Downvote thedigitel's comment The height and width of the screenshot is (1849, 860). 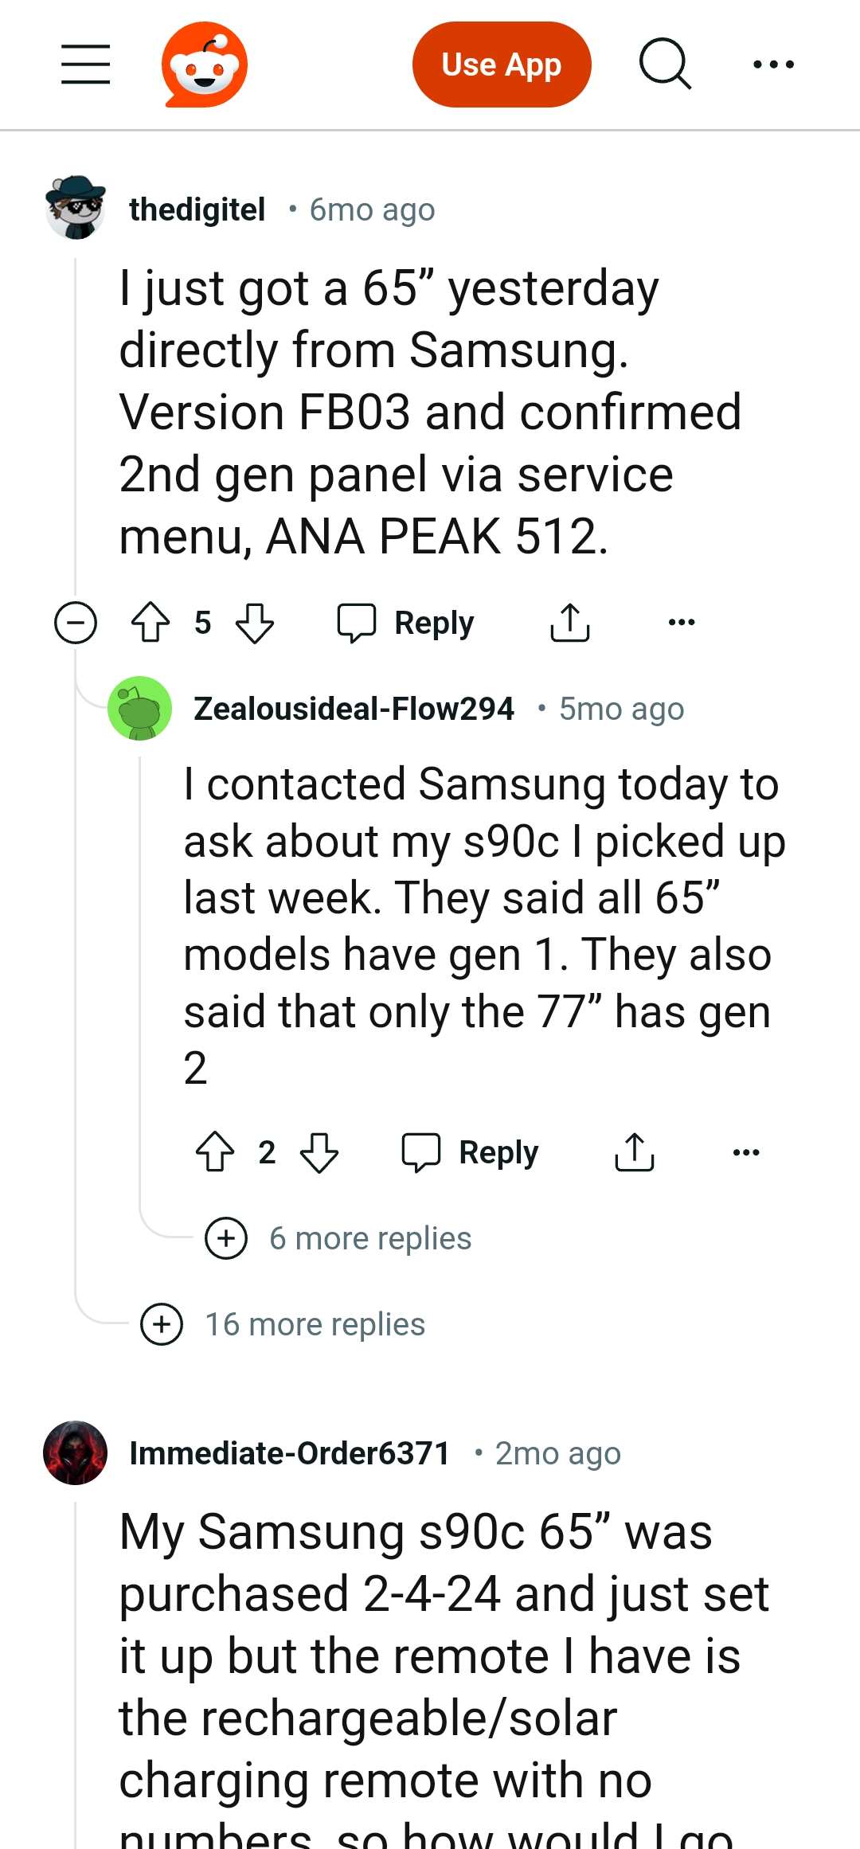255,623
